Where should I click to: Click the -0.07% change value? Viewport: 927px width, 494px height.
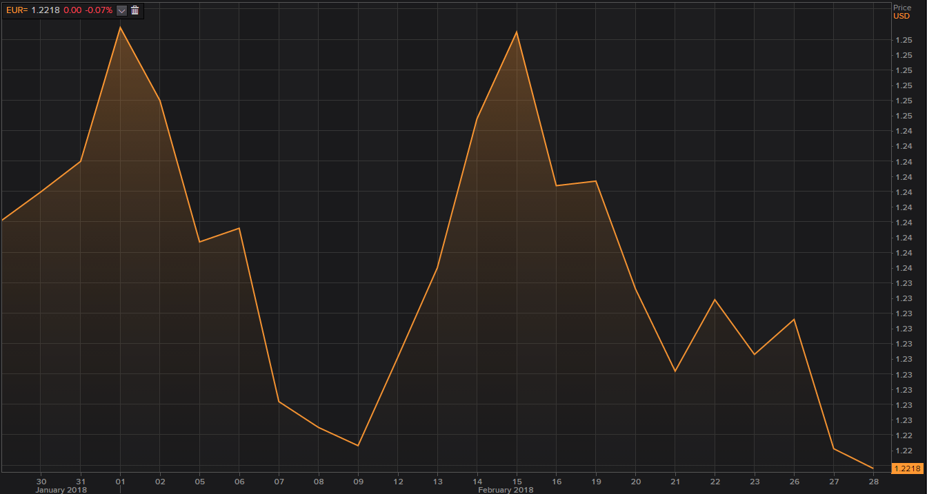99,10
